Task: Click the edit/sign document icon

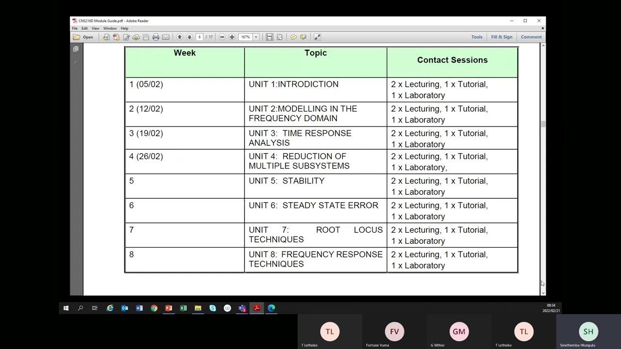Action: coord(126,37)
